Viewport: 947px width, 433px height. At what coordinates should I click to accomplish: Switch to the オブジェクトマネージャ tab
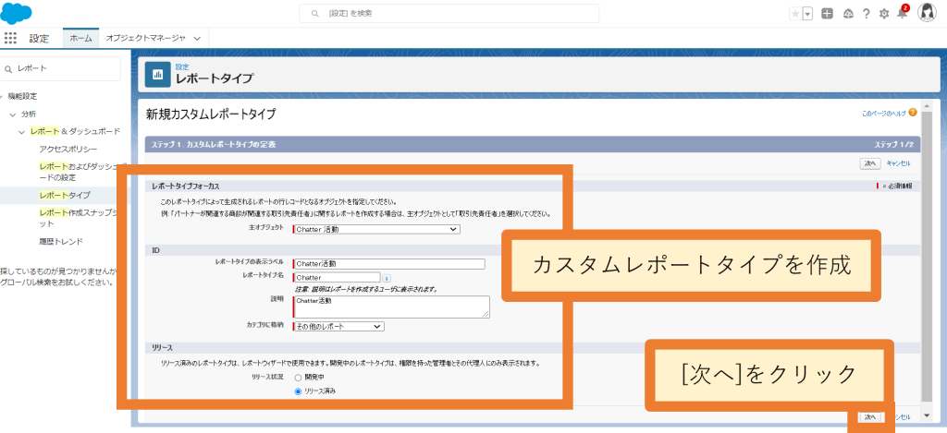pos(145,38)
